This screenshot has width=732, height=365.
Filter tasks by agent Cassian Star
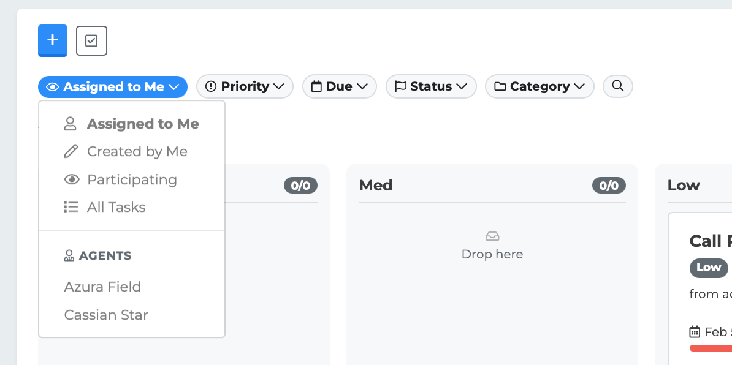[x=106, y=315]
